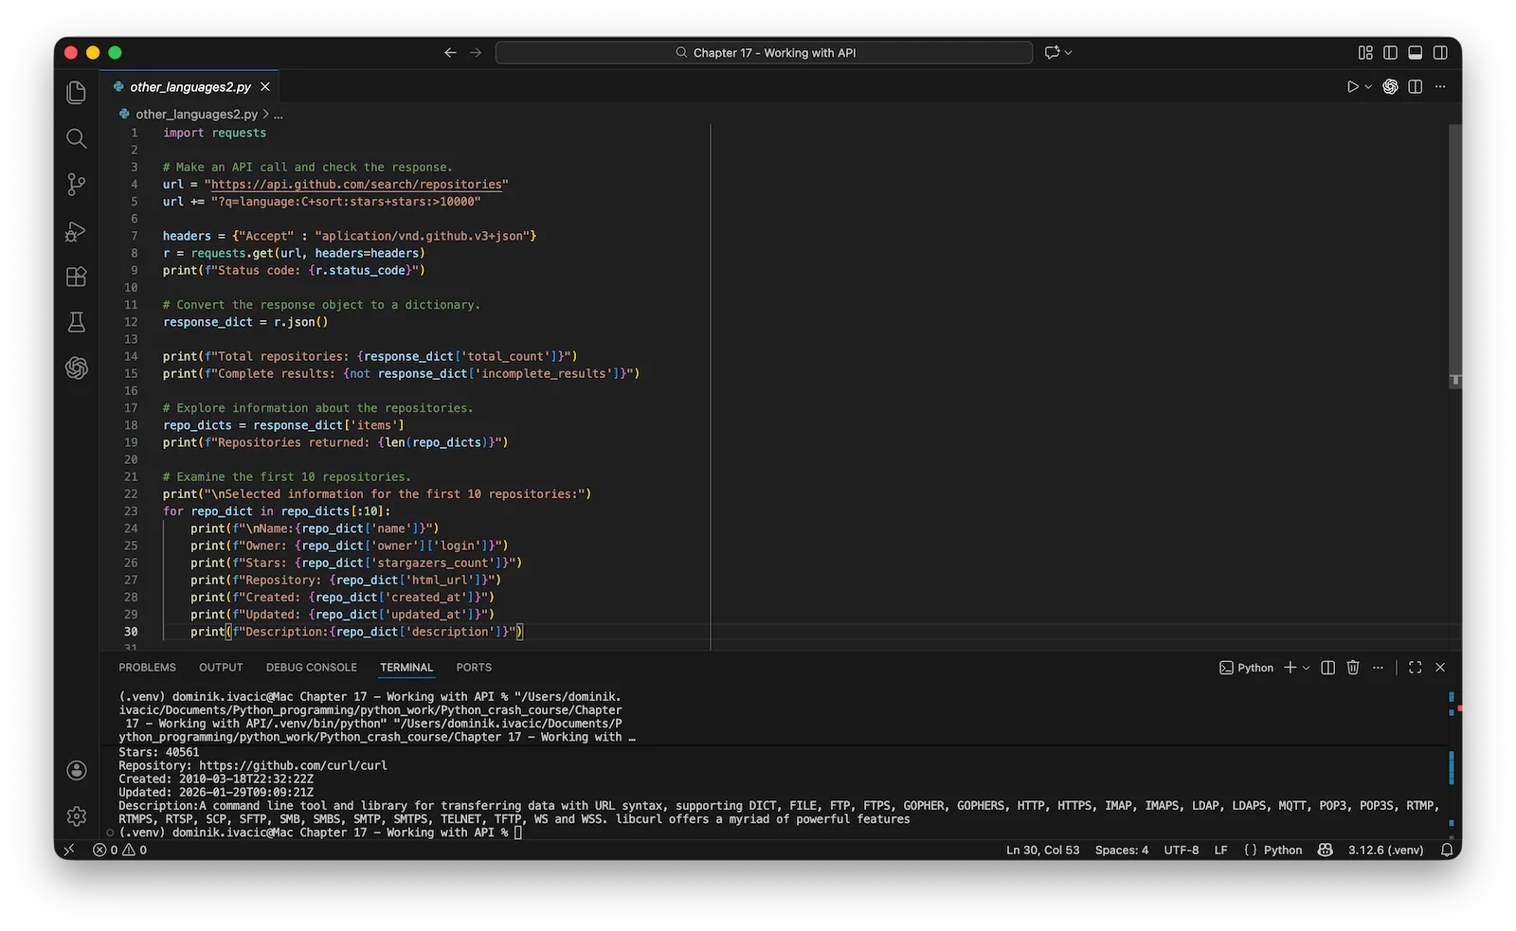
Task: Close the terminal panel
Action: click(1440, 668)
